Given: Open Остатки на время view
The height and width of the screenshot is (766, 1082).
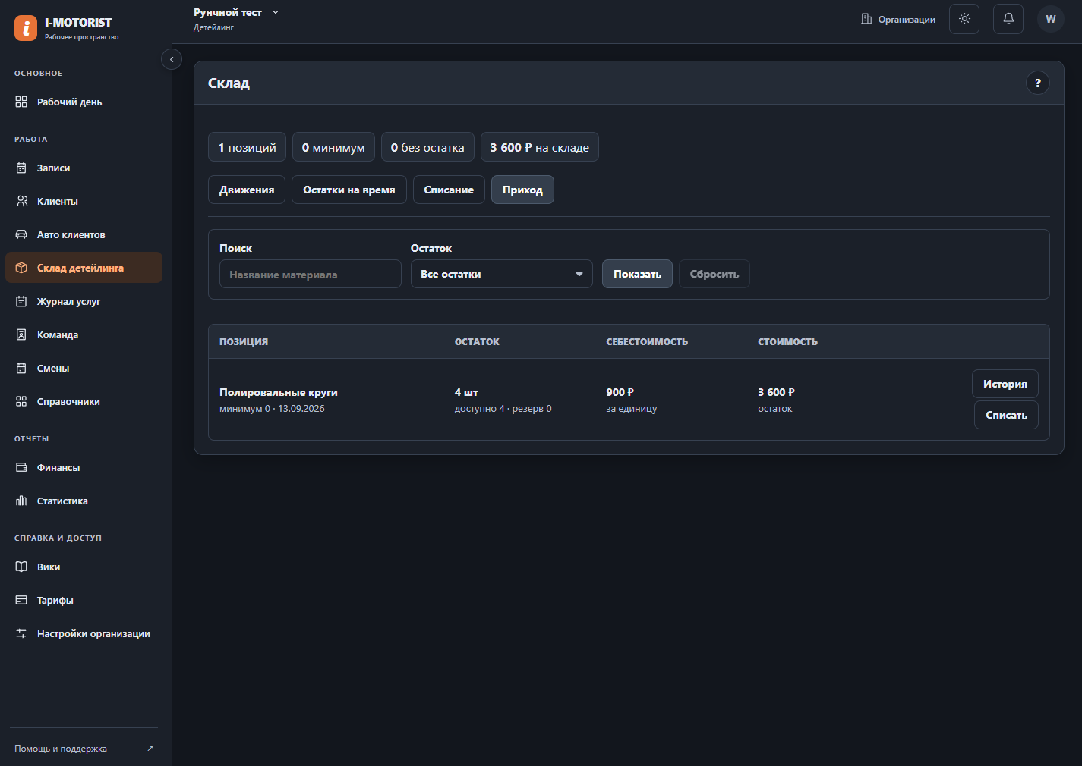Looking at the screenshot, I should click(349, 190).
